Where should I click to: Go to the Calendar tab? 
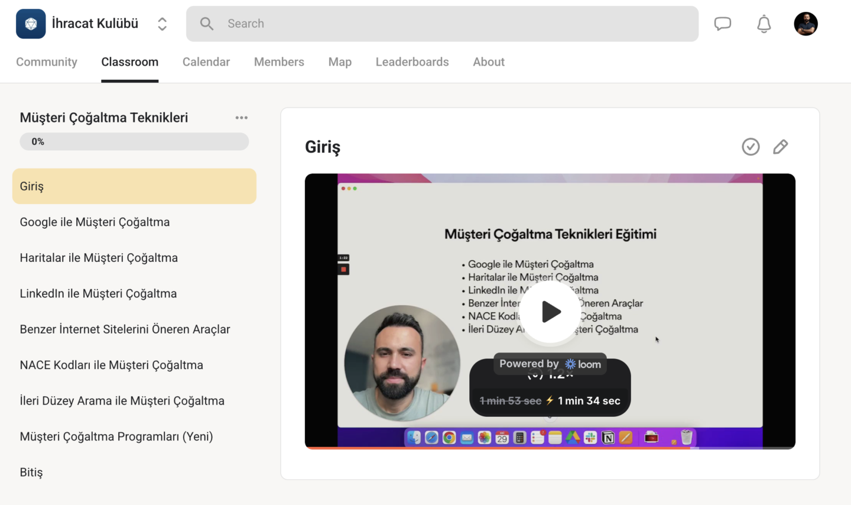point(206,62)
